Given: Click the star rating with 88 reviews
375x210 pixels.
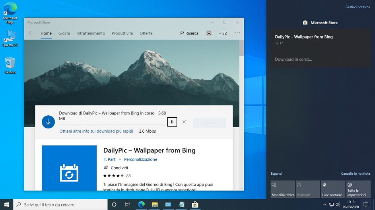Looking at the screenshot, I should (117, 176).
